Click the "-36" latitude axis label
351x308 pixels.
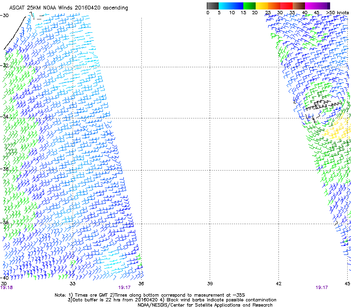click(x=4, y=169)
